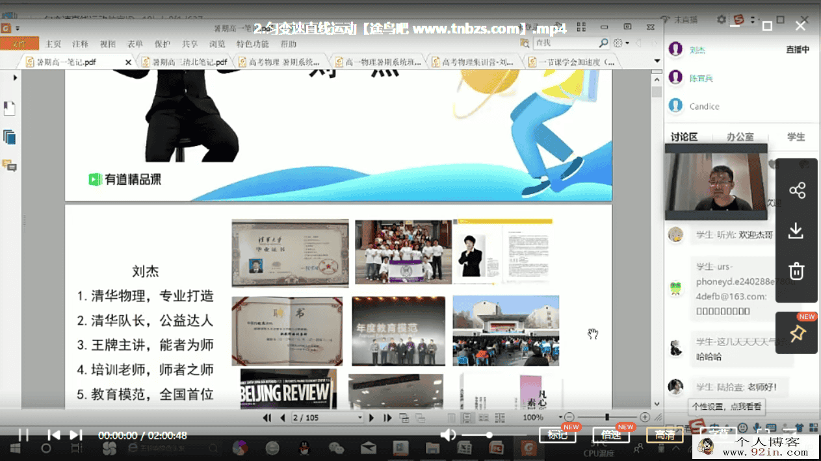Screen dimensions: 821x461
Task: Select continuous page view icon
Action: (468, 417)
